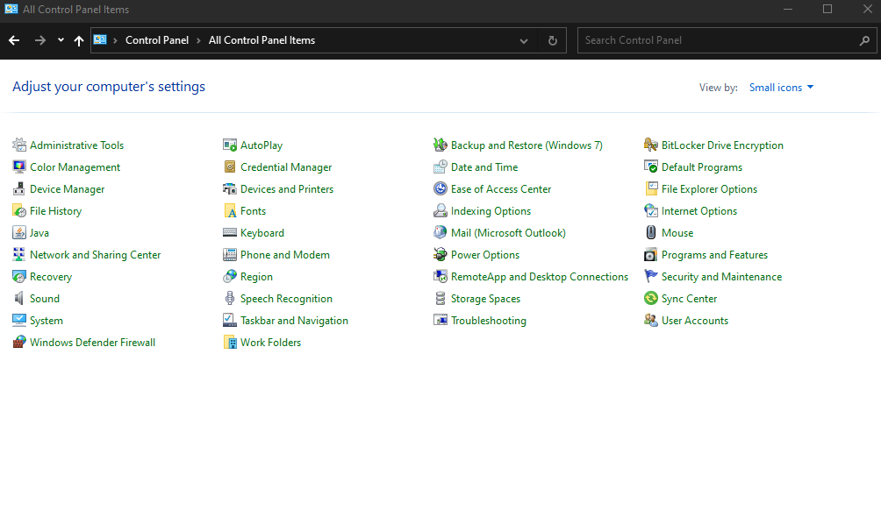Select the Keyboard icon
This screenshot has height=524, width=881.
click(230, 232)
